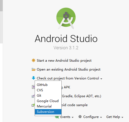Click Check out project from Version Control

68,78
